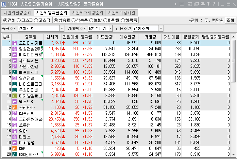Sort by the 당일종가 column header

[x=191, y=37]
